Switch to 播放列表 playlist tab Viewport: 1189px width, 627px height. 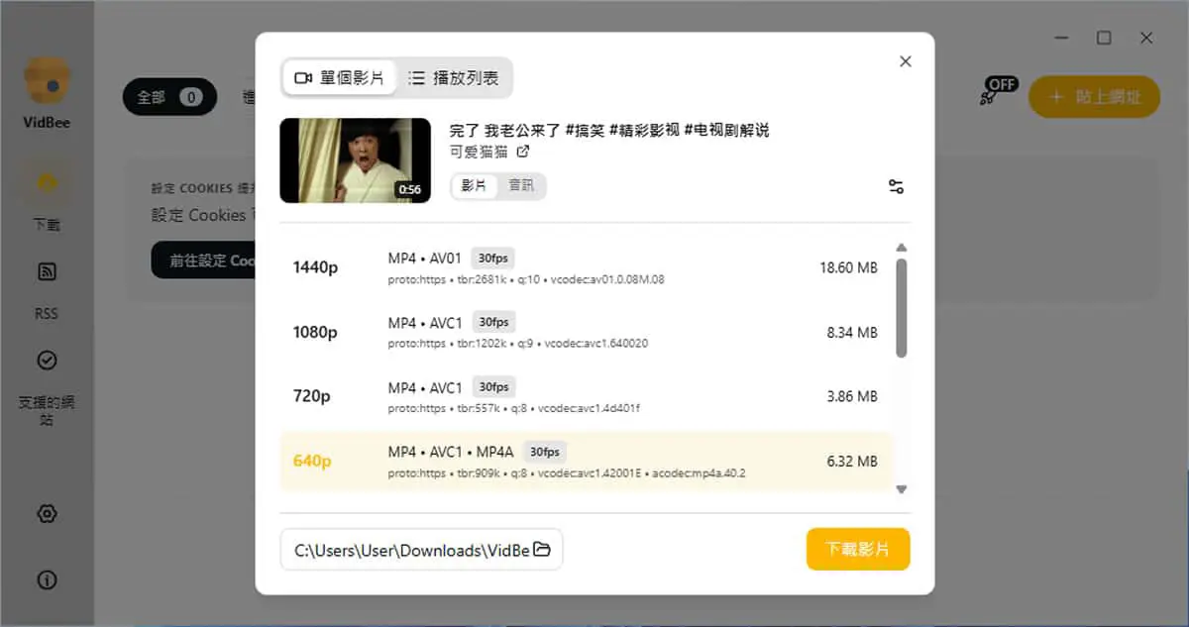tap(454, 77)
